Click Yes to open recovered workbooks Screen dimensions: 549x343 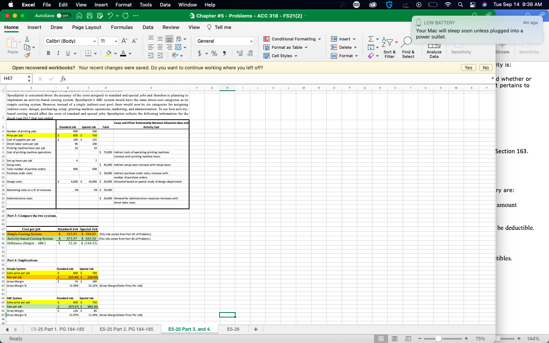469,67
